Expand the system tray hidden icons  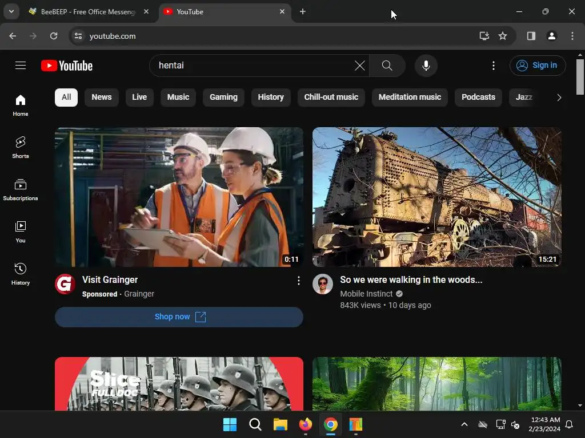point(464,424)
